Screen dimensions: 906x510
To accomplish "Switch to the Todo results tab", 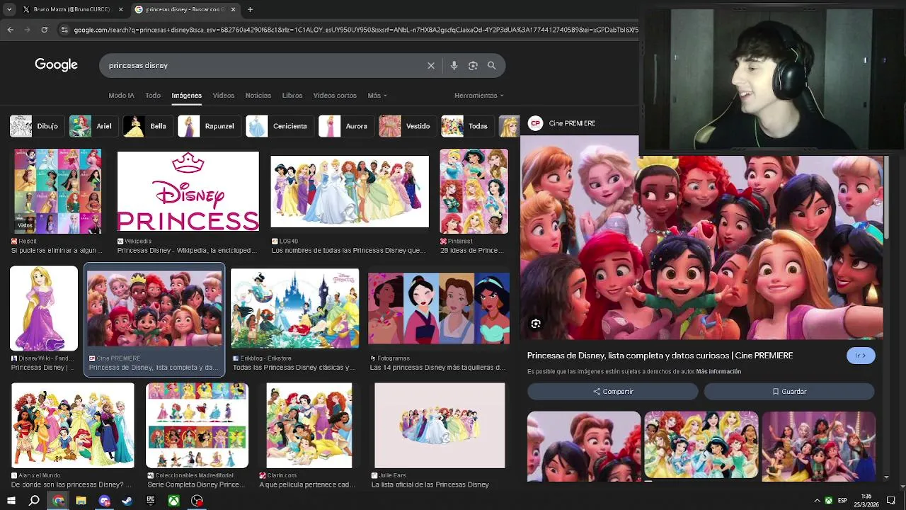I will (x=153, y=96).
